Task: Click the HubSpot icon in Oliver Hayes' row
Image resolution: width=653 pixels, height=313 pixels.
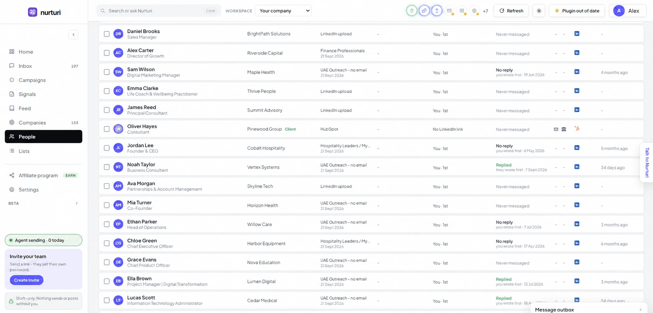Action: (577, 129)
